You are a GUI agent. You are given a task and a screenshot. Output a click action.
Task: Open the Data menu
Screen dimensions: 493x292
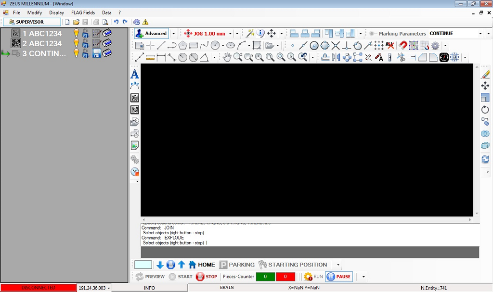tap(106, 13)
